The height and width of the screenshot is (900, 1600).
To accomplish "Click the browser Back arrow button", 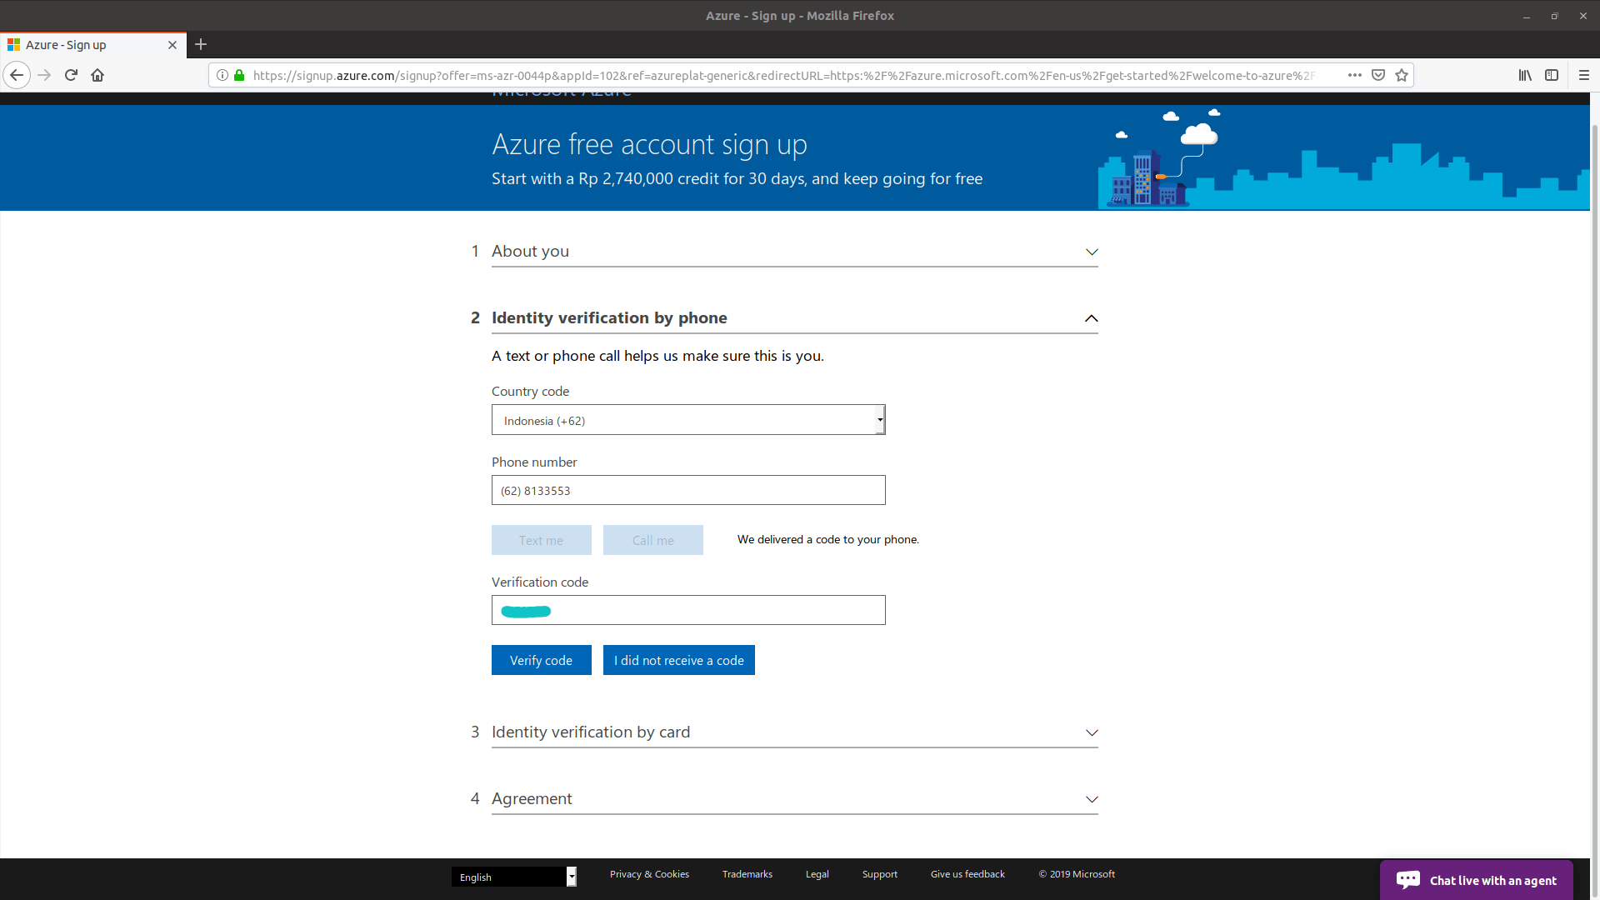I will click(17, 75).
